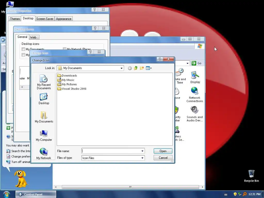Image resolution: width=264 pixels, height=198 pixels.
Task: Expand the Control Panel address bar dropdown
Action: (187, 63)
